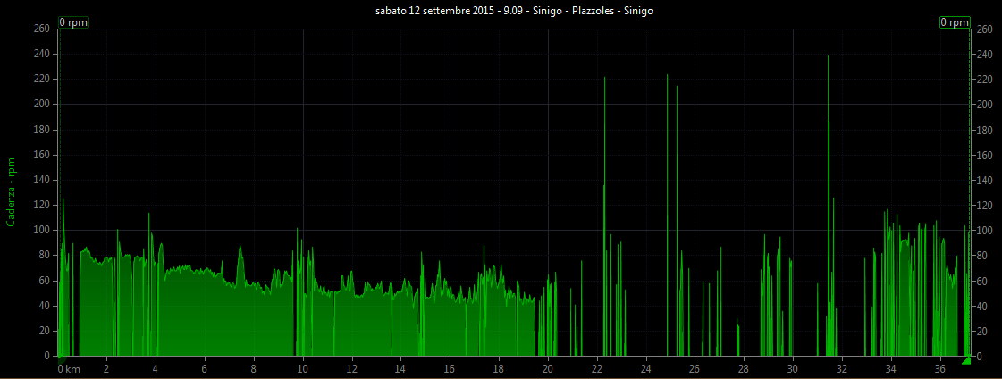This screenshot has width=1002, height=379.
Task: Click the 100 label on left rpm axis
Action: click(x=41, y=231)
